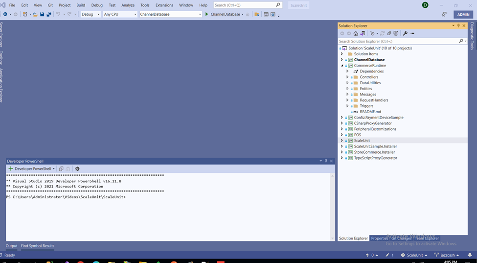The width and height of the screenshot is (477, 263).
Task: Click the Developer PowerShell settings gear
Action: coord(77,168)
